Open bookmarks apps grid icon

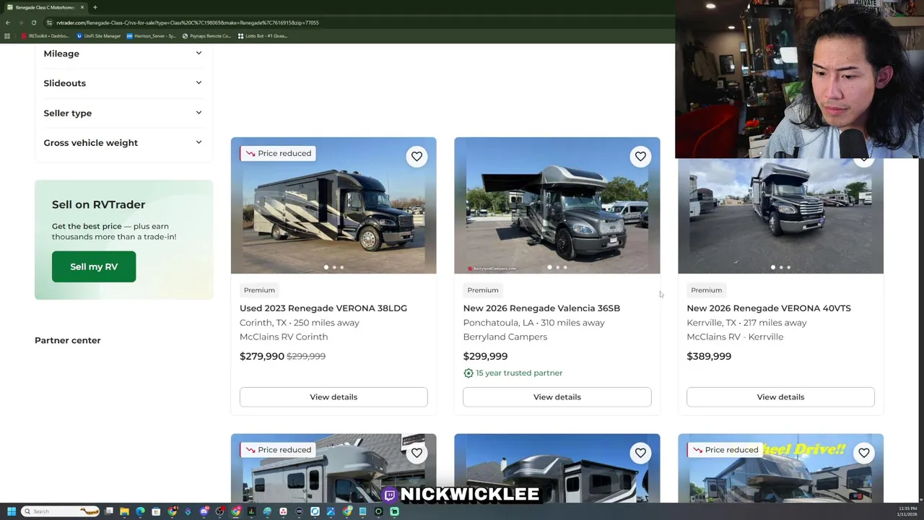pos(7,35)
